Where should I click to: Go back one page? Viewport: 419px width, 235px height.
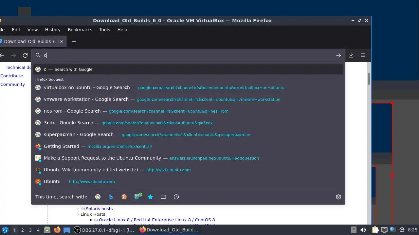(x=2, y=55)
